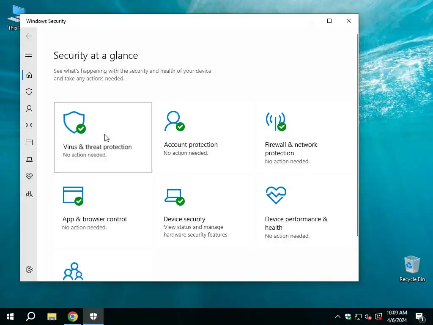Click the large Device health heart icon

click(x=276, y=195)
